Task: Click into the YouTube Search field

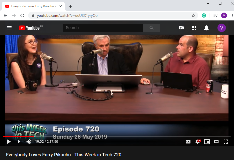Action: coord(103,28)
